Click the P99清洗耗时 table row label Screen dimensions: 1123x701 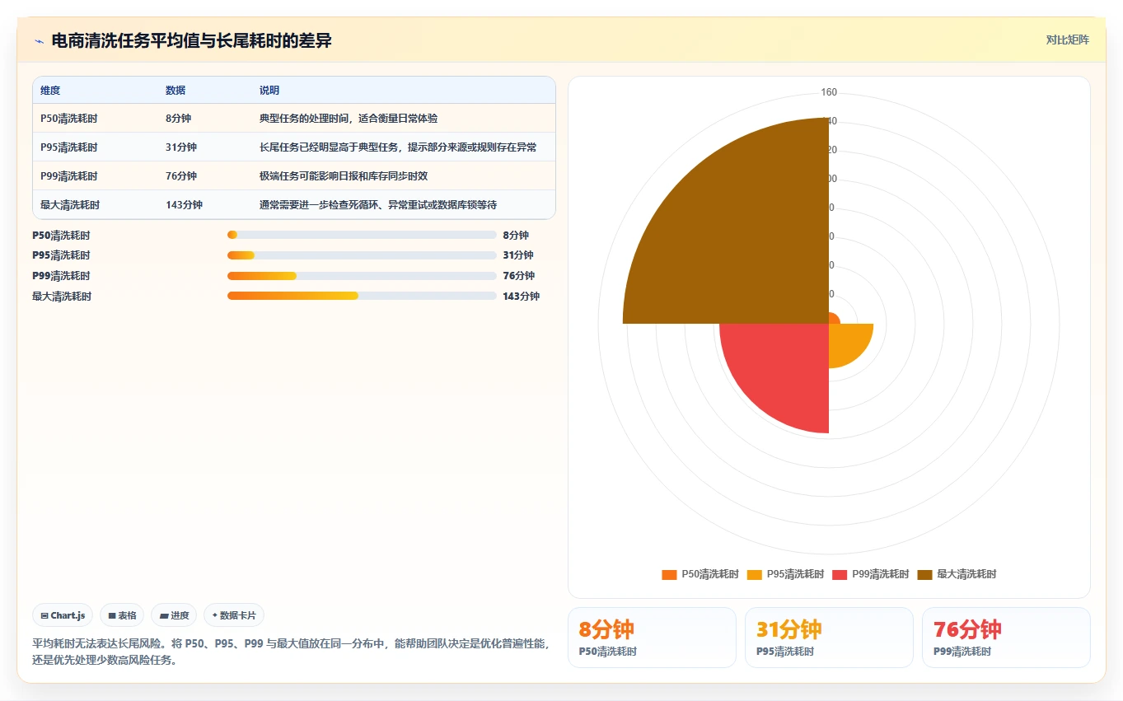[69, 176]
